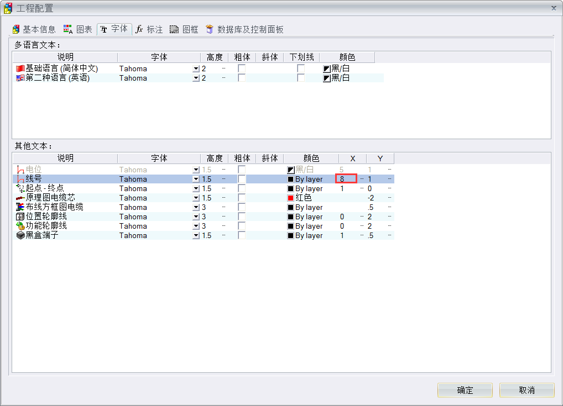The width and height of the screenshot is (563, 406).
Task: Toggle bold checkbox in 线号 row
Action: click(242, 179)
